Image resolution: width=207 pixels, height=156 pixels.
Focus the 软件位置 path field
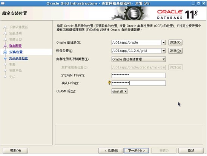pos(136,51)
